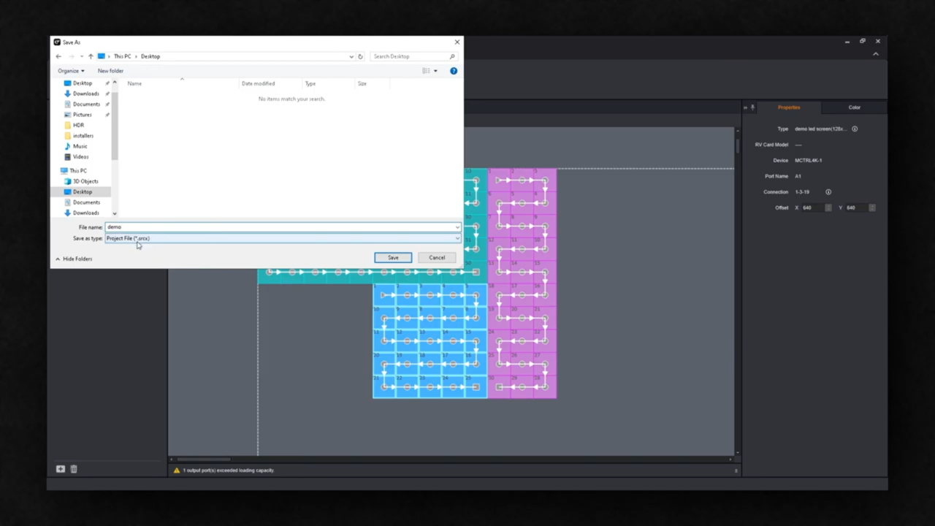Open the 3D Objects folder
This screenshot has height=526, width=935.
[x=85, y=180]
